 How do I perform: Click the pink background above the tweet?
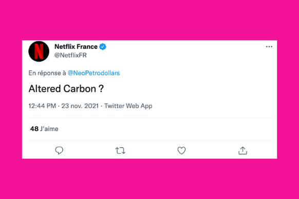click(x=149, y=20)
